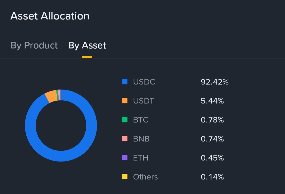Tap the BNB label in legend
The width and height of the screenshot is (285, 194).
(x=141, y=139)
